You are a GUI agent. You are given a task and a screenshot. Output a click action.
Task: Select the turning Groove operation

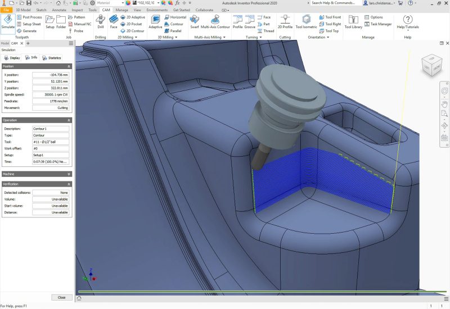point(250,22)
